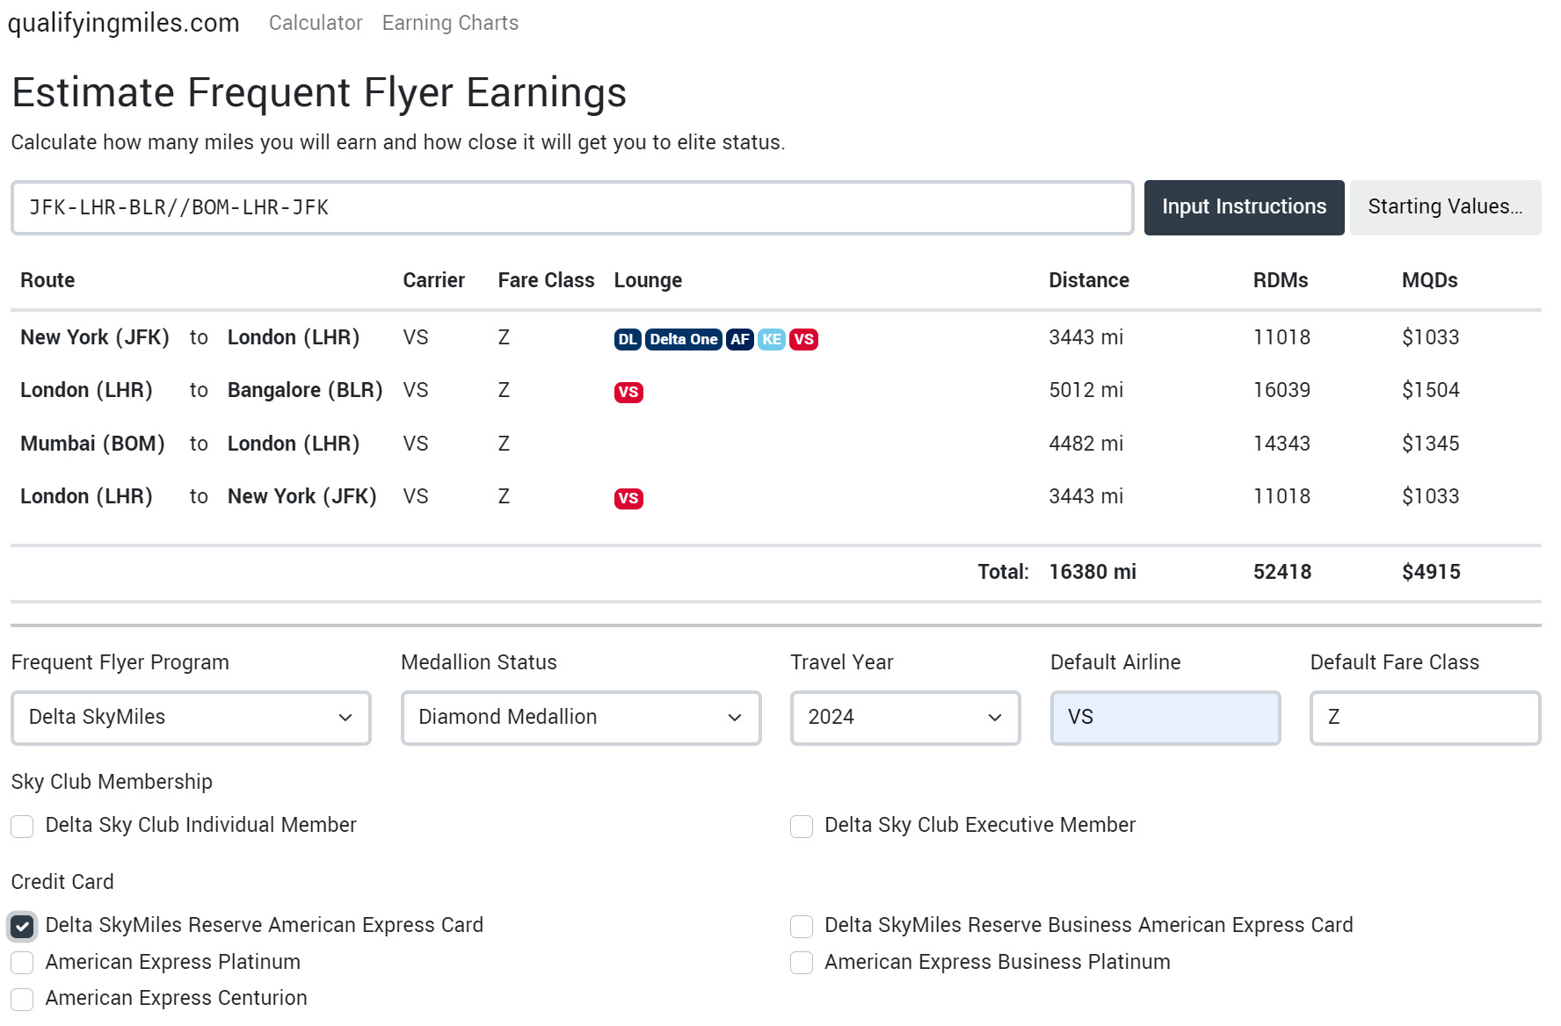Click the $1345 MQDs value
Viewport: 1561px width, 1026px height.
[1430, 444]
